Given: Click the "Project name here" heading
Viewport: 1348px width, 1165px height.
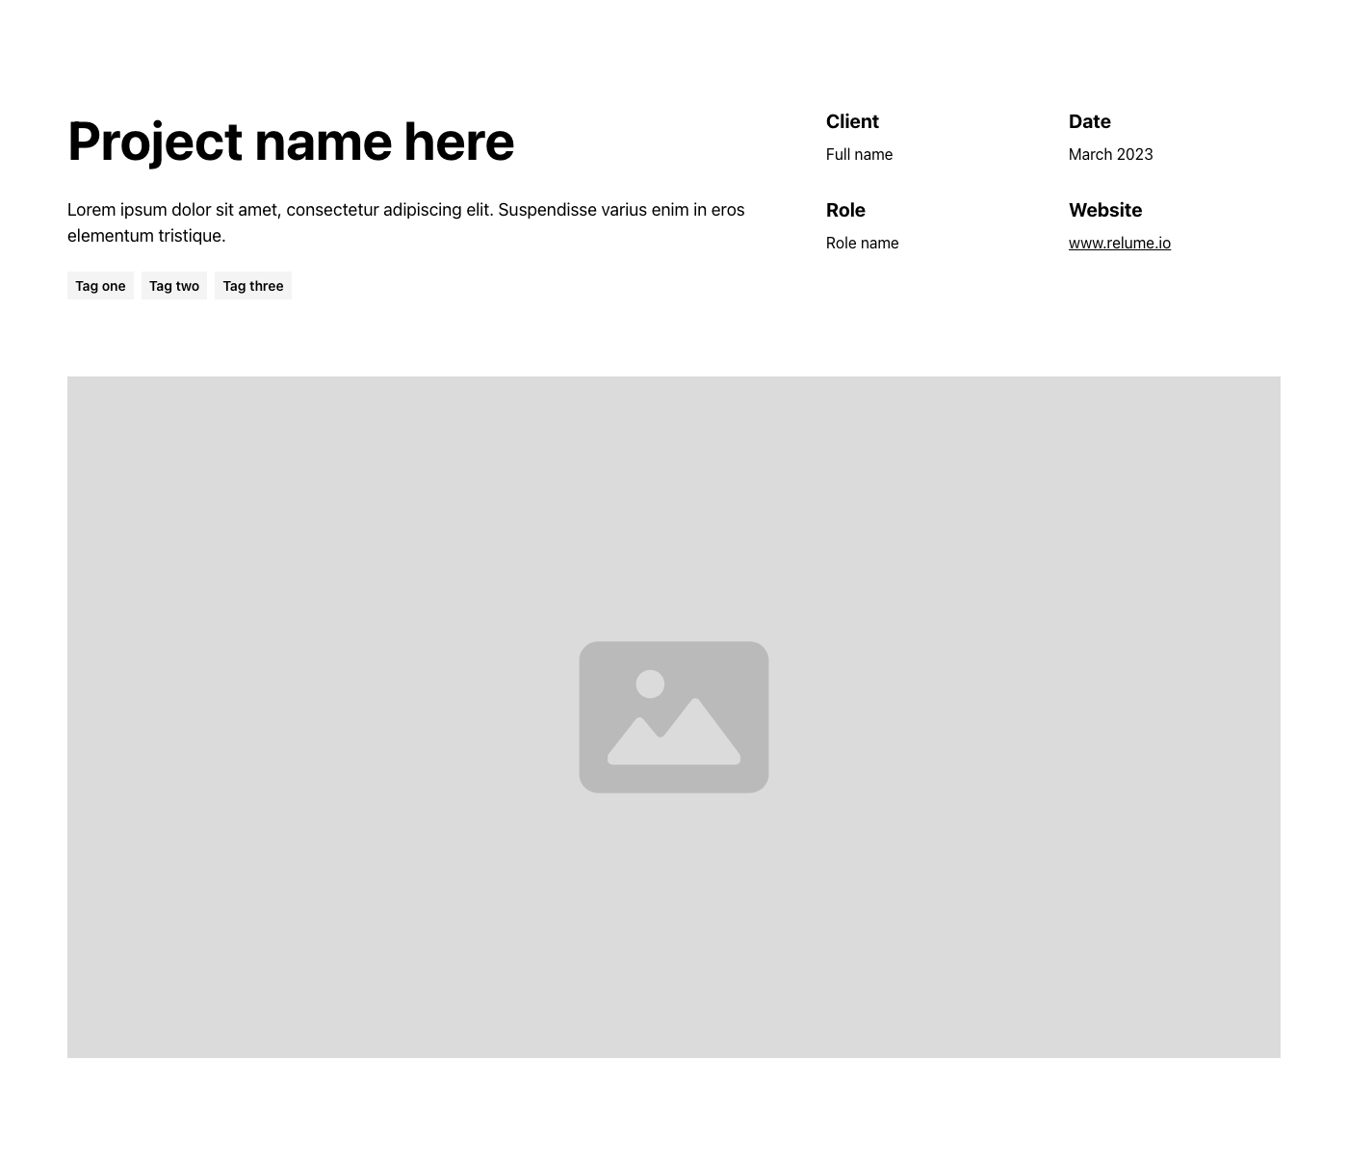Looking at the screenshot, I should click(x=291, y=142).
